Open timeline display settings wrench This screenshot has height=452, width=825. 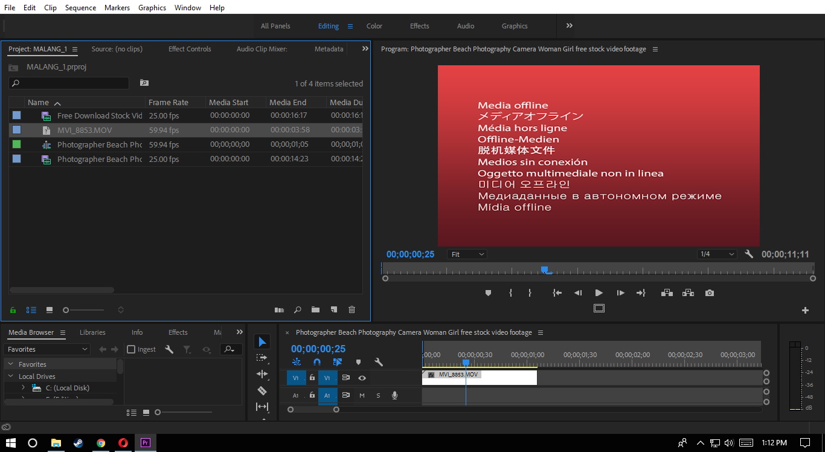379,362
